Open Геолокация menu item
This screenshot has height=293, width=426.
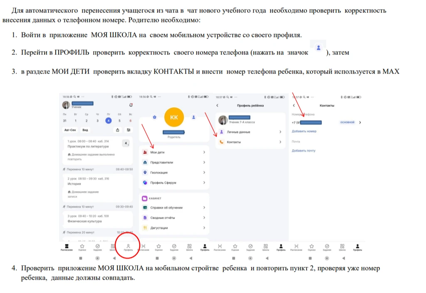[x=174, y=172]
